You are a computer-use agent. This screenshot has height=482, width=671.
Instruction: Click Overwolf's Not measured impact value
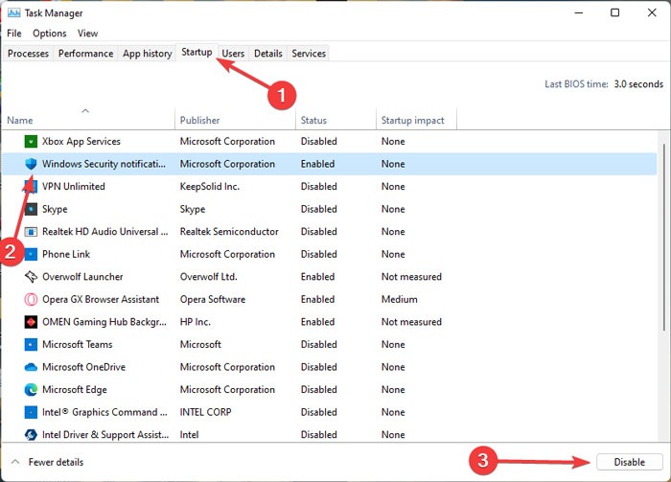(x=411, y=277)
